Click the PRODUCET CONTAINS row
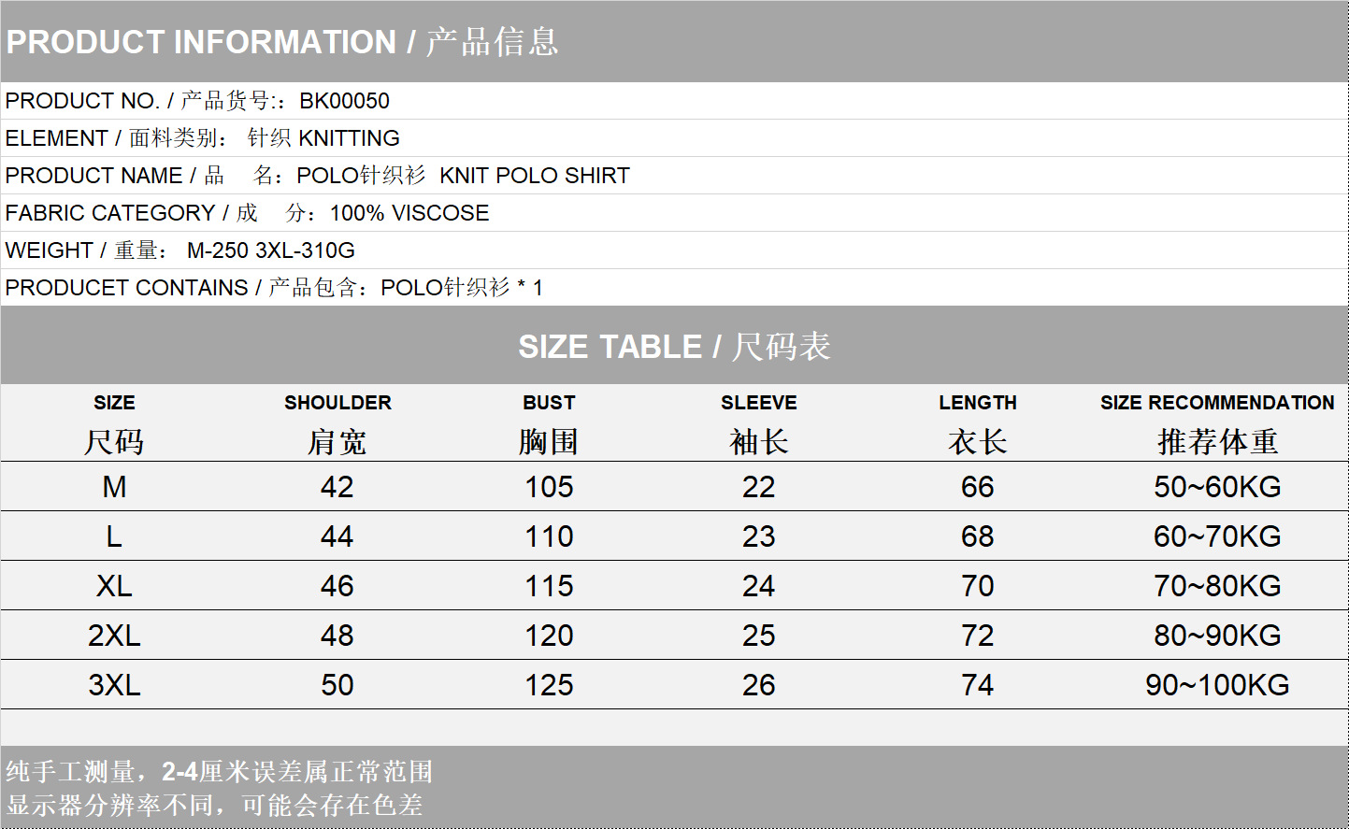Viewport: 1349px width, 829px height. click(273, 288)
